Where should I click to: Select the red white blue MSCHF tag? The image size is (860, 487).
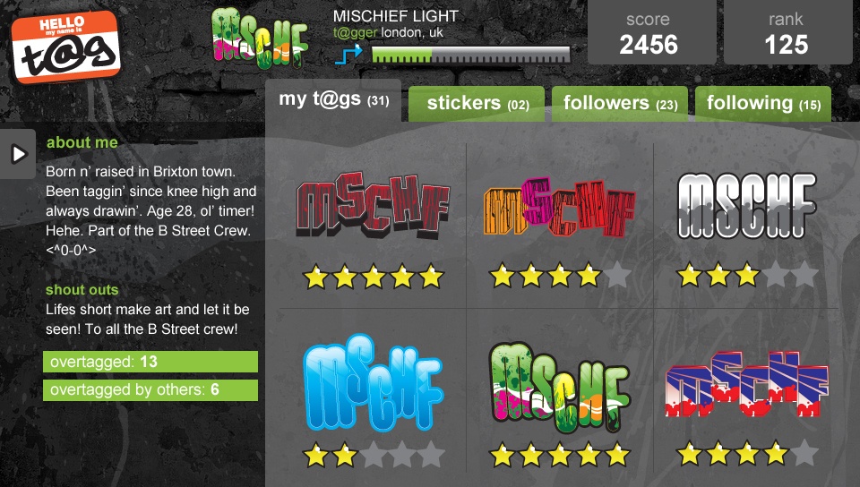tap(747, 383)
